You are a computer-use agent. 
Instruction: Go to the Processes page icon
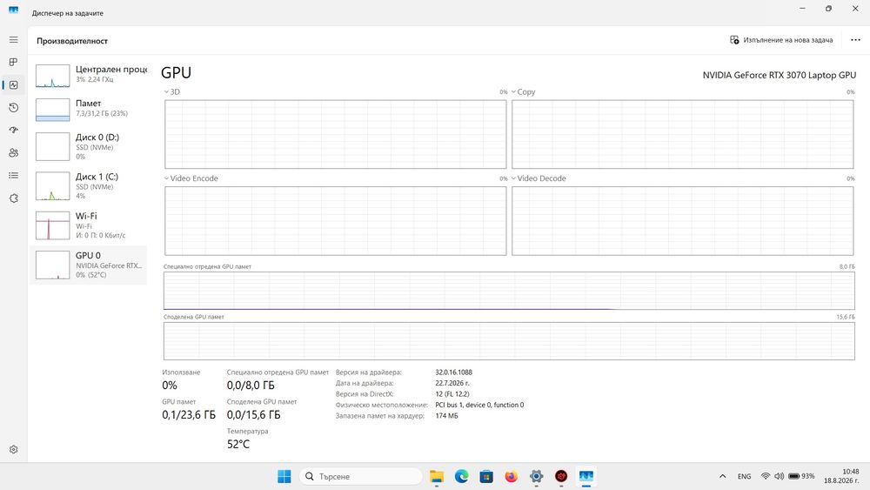pos(13,62)
